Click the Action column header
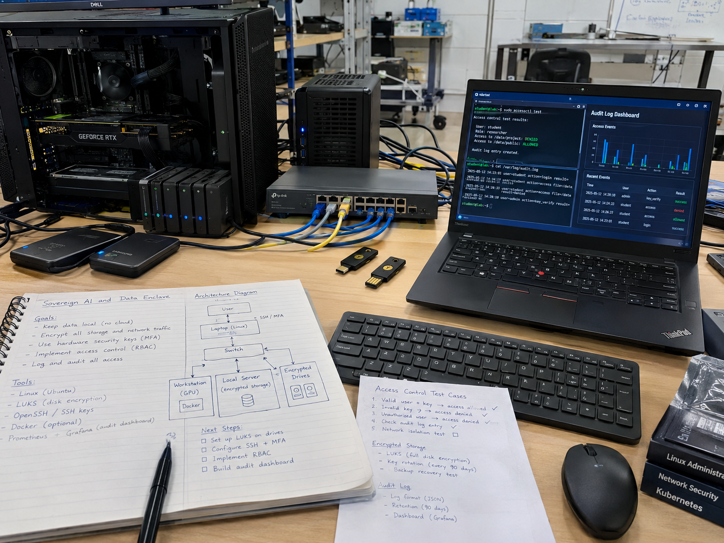The image size is (724, 543). [651, 190]
